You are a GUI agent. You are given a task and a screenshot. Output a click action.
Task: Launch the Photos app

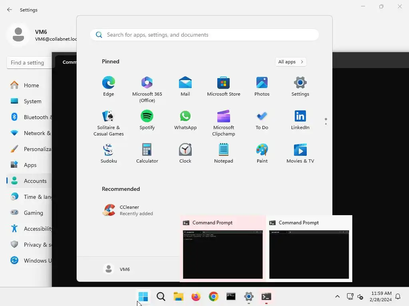pos(262,86)
